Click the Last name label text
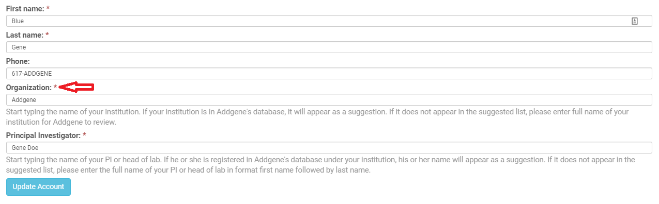This screenshot has height=204, width=659. click(x=24, y=35)
